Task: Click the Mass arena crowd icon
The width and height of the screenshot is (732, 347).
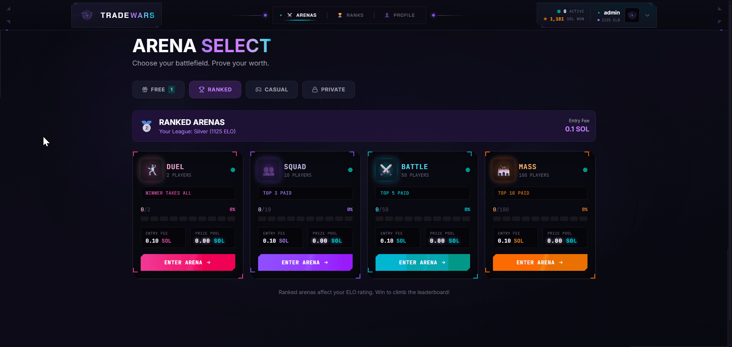Action: pos(504,170)
